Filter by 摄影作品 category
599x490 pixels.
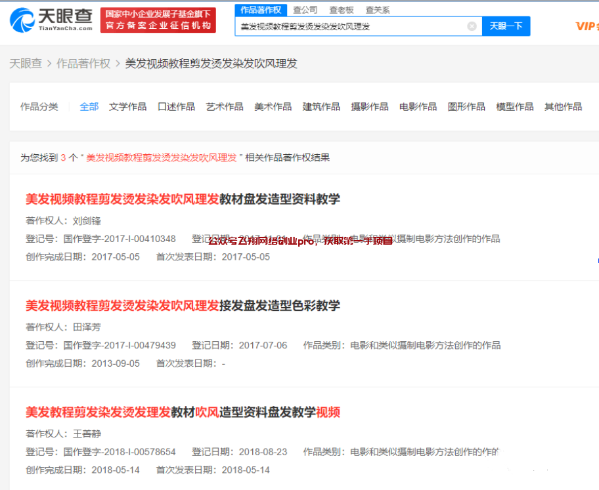370,107
